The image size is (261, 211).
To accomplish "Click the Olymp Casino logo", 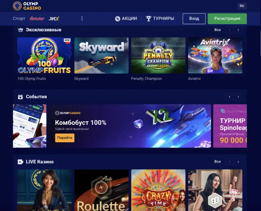I will pyautogui.click(x=27, y=6).
